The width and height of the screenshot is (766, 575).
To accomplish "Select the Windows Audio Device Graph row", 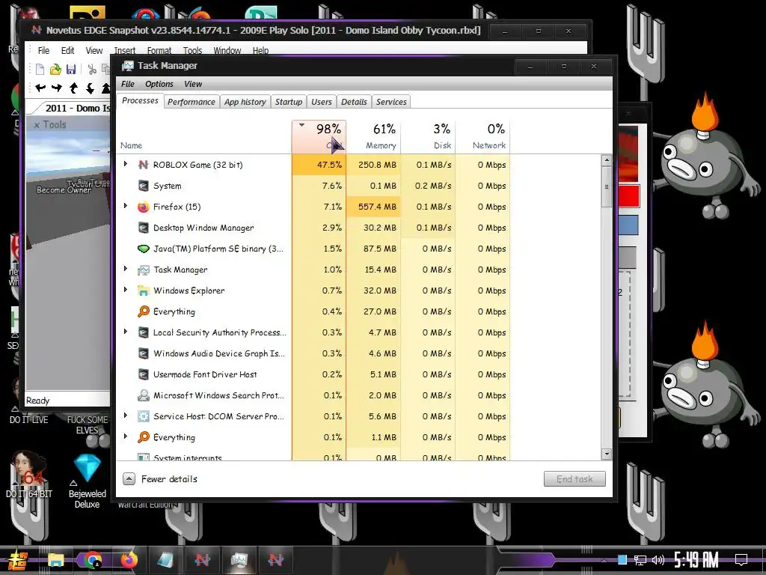I will [313, 353].
